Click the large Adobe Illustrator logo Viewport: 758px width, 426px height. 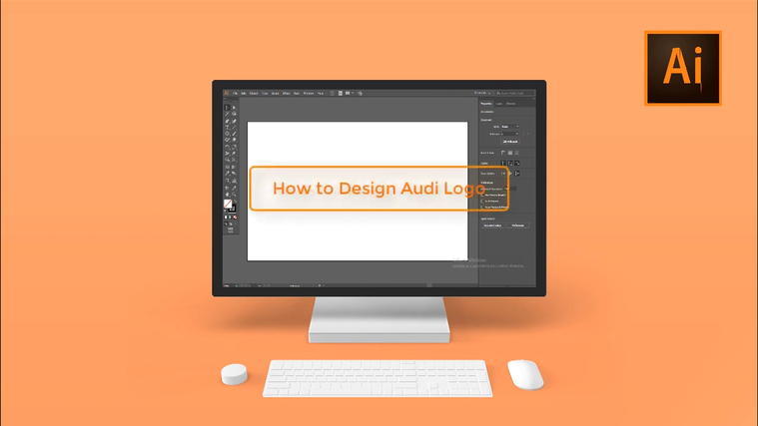[x=682, y=68]
